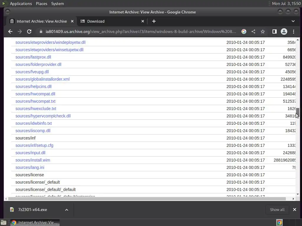This screenshot has width=302, height=226.
Task: Open the Chrome side panel
Action: (x=275, y=31)
